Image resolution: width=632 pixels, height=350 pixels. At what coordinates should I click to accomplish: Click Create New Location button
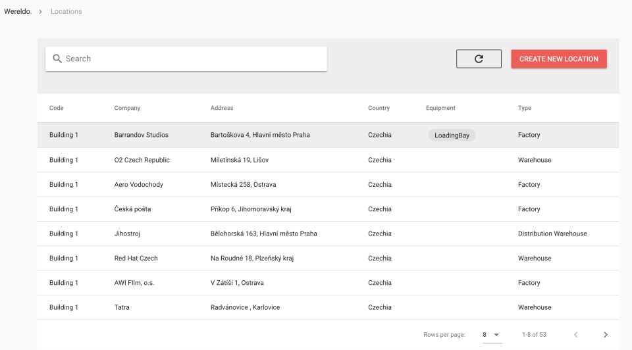coord(558,59)
